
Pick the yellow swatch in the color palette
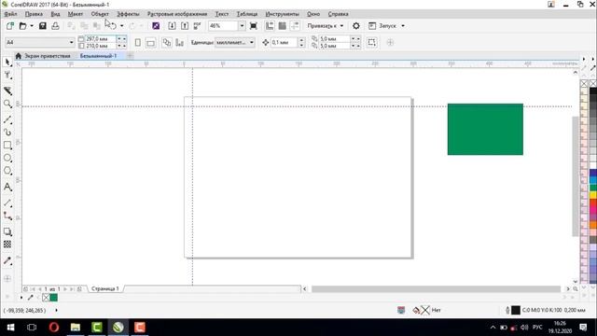point(593,195)
